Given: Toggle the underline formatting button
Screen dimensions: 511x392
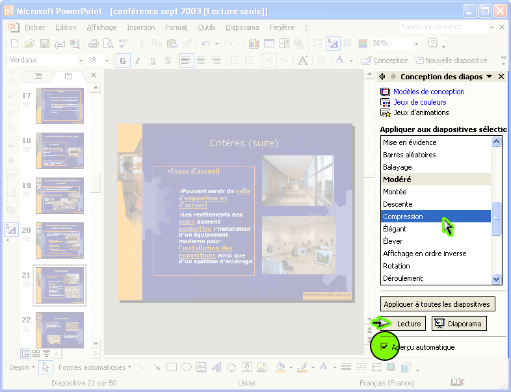Looking at the screenshot, I should click(153, 60).
